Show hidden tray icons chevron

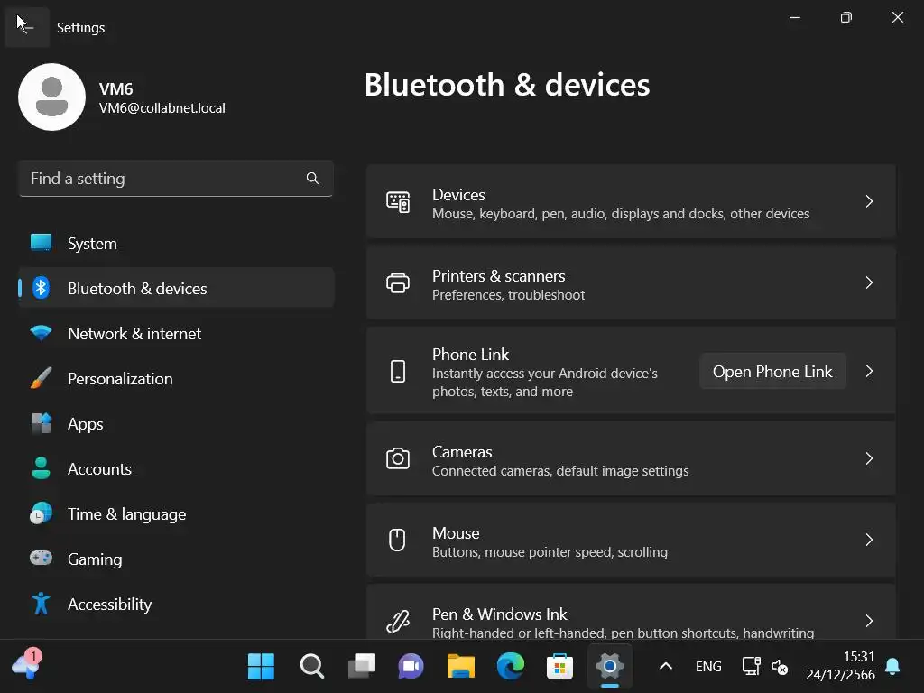pos(665,666)
